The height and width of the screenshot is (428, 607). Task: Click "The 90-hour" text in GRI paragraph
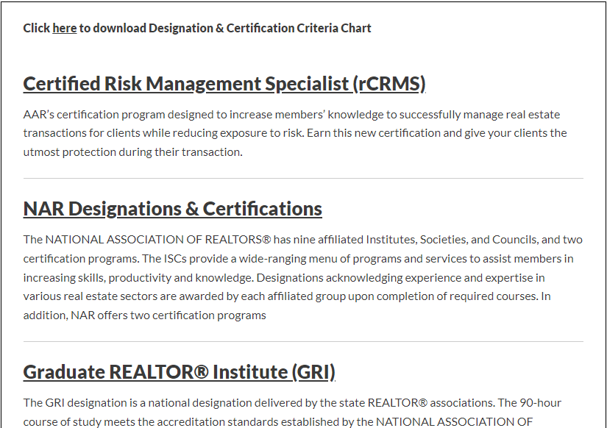(x=530, y=403)
